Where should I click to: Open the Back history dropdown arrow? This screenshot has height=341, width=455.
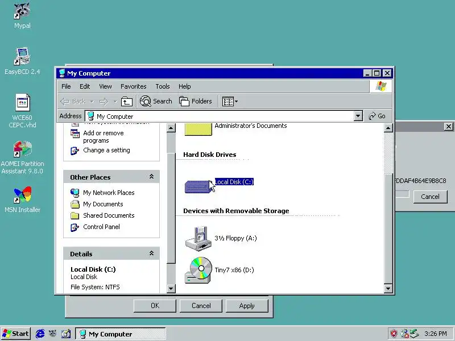92,102
